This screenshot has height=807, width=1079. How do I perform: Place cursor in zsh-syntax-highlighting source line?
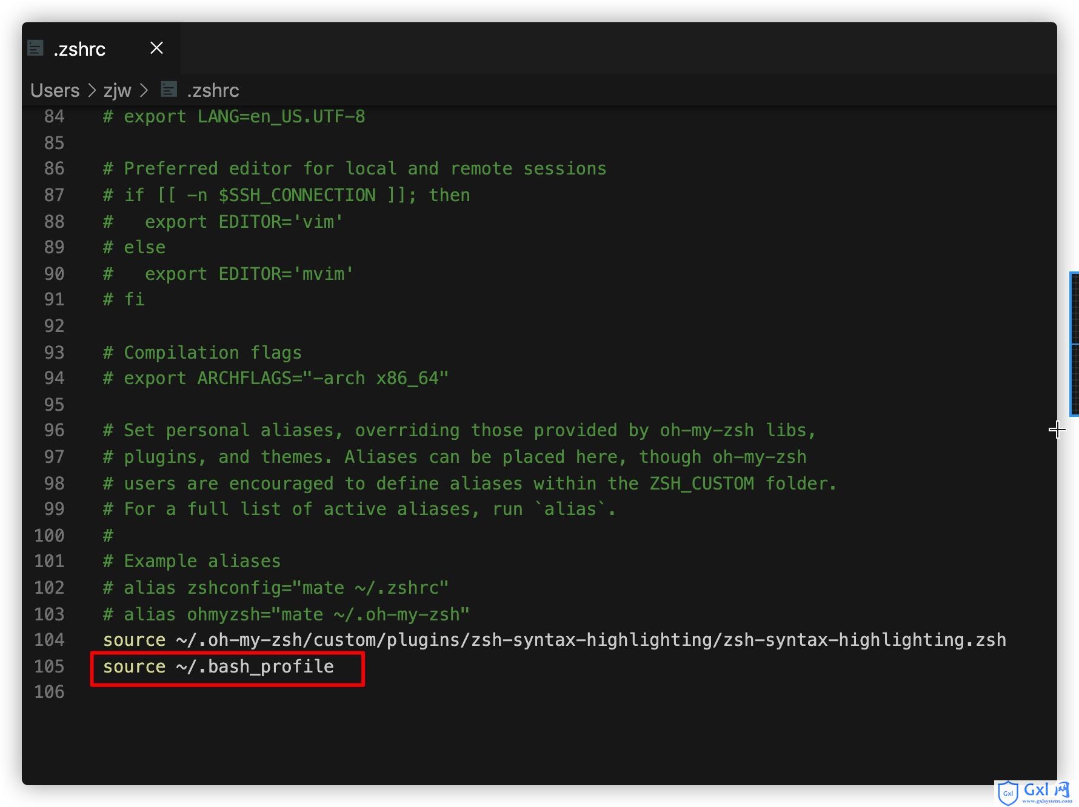coord(554,640)
